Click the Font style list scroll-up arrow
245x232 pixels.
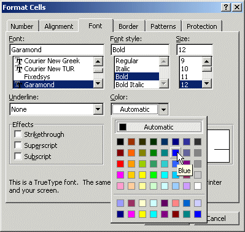coord(164,61)
